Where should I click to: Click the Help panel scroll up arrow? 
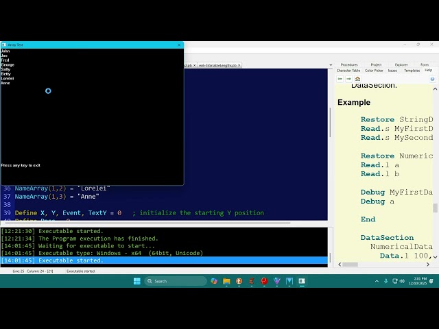435,89
